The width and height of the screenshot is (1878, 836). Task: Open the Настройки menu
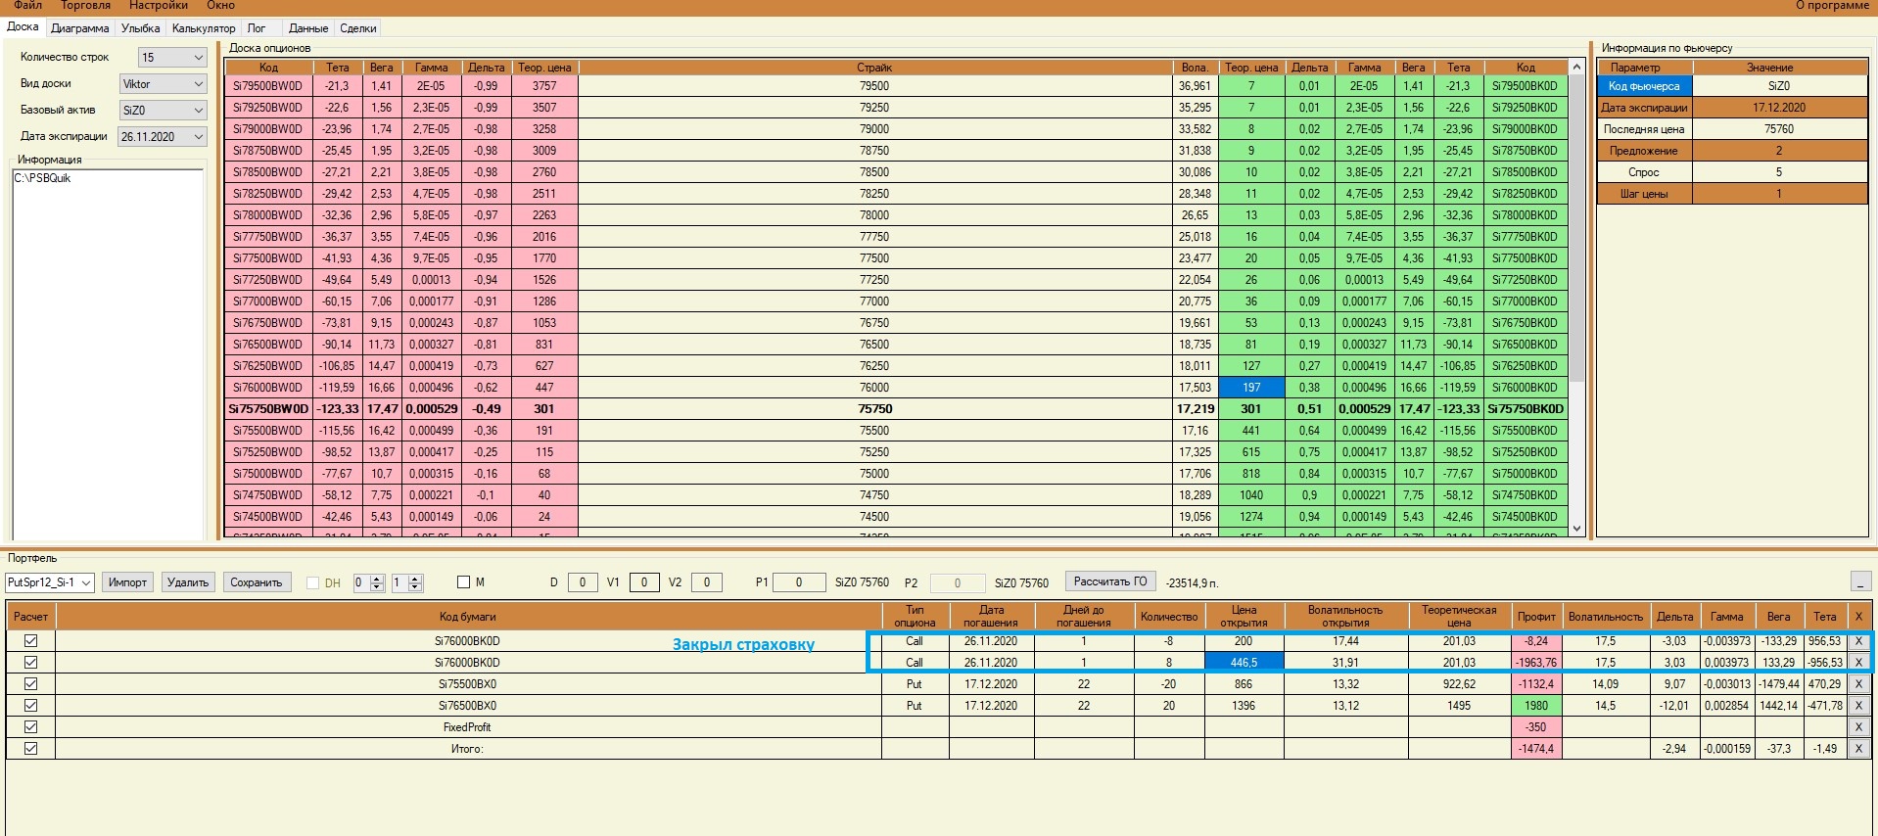[159, 6]
